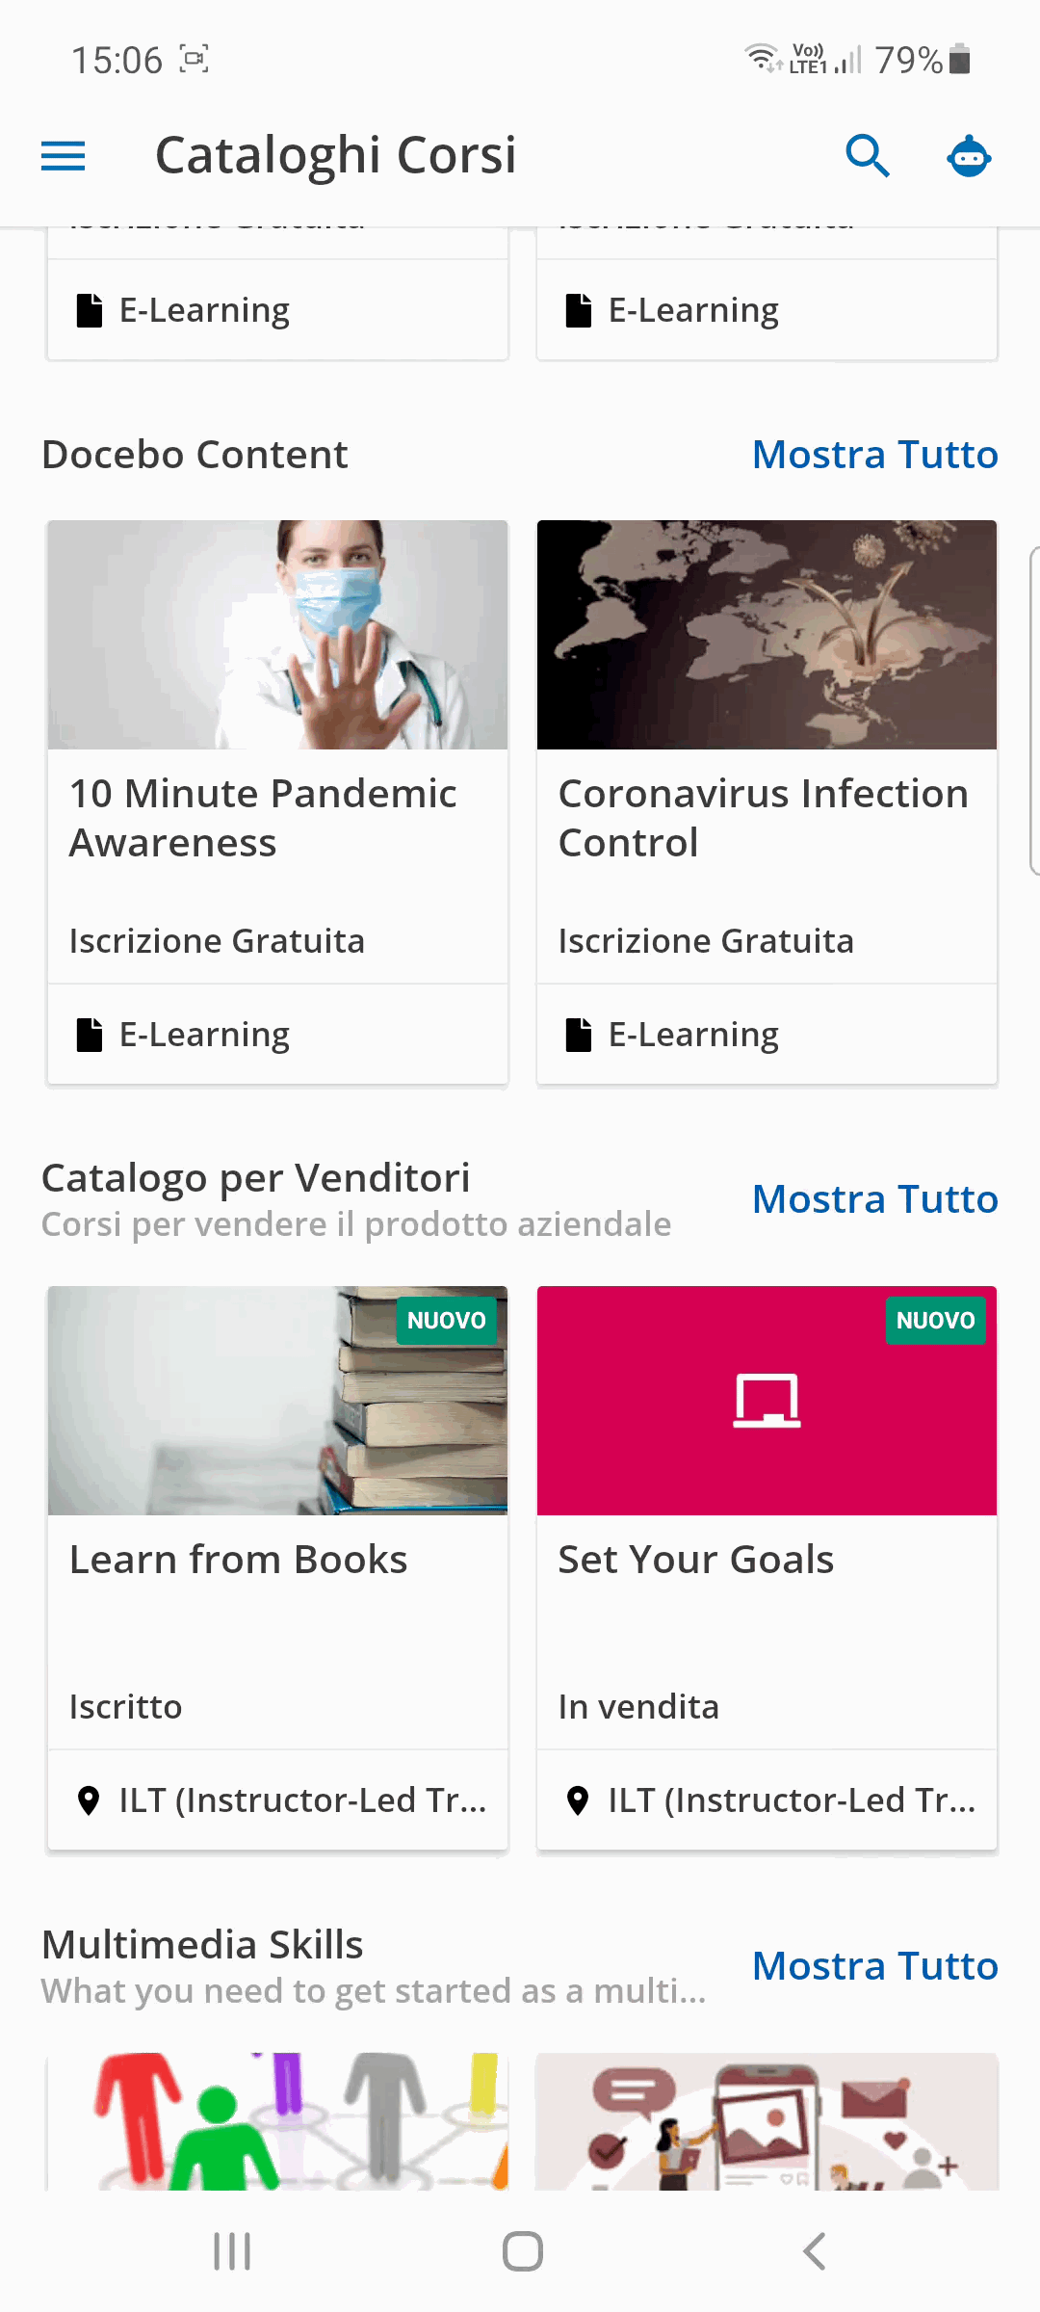
Task: Open the 10 Minute Pandemic Awareness thumbnail
Action: click(278, 635)
